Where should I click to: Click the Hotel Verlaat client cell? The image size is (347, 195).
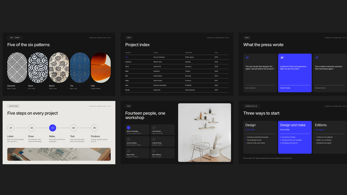(158, 81)
